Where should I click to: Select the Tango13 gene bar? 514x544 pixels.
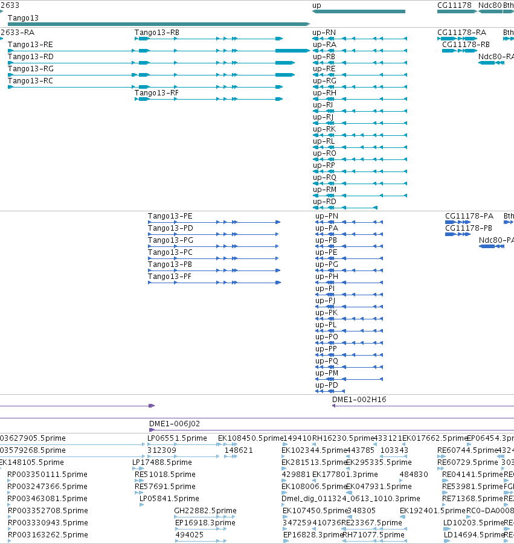[159, 24]
